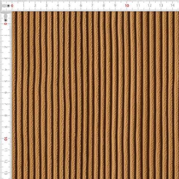The width and height of the screenshot is (179, 179).
Task: Click the red 10 on the left ruler
Action: pyautogui.click(x=6, y=139)
